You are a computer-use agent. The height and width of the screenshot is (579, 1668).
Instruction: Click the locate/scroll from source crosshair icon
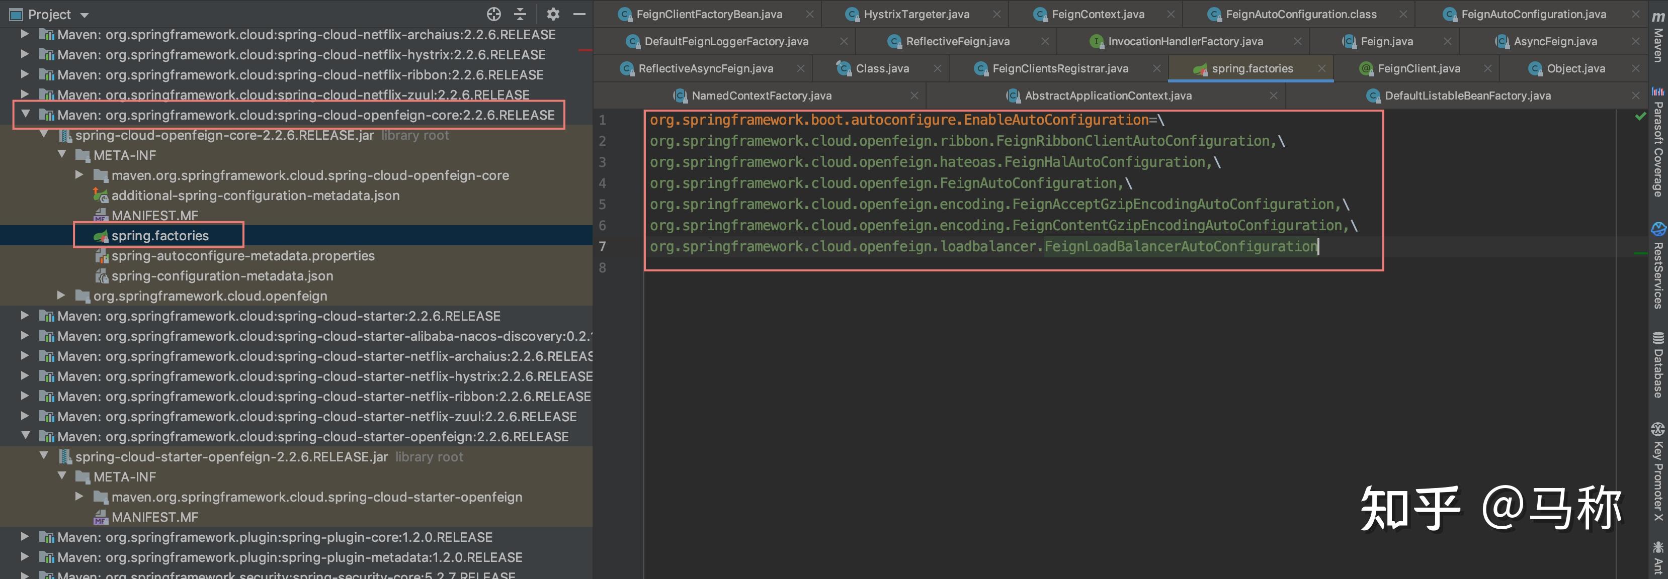[493, 14]
